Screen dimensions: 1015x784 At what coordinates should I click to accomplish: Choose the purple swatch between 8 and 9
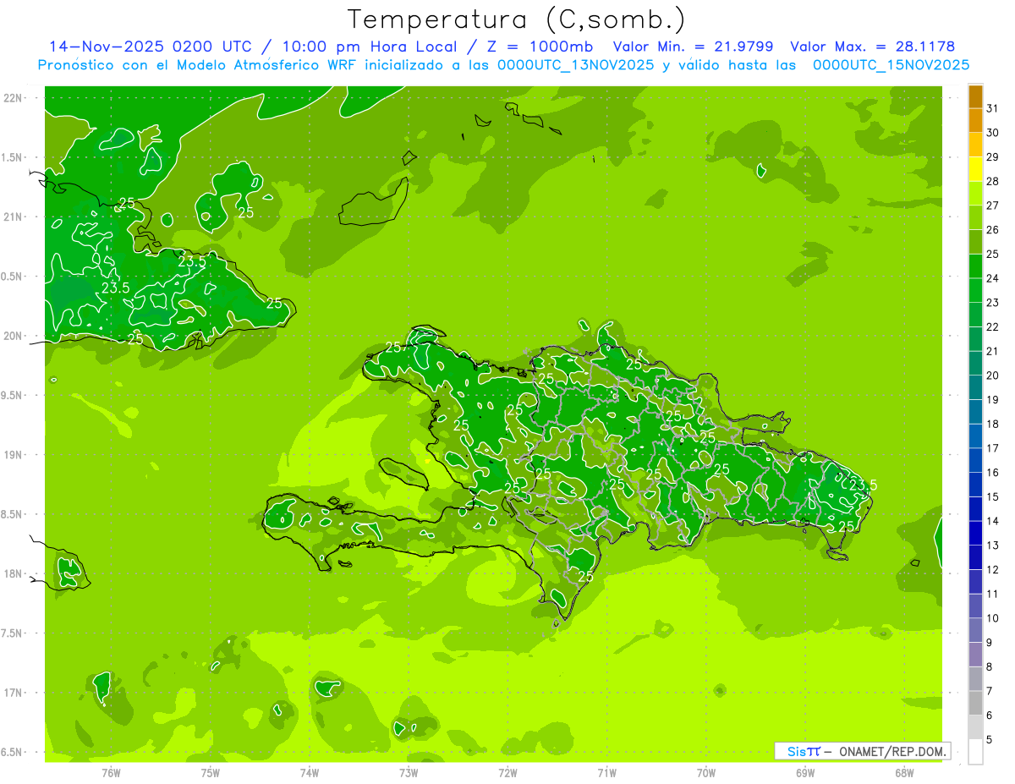[x=975, y=655]
